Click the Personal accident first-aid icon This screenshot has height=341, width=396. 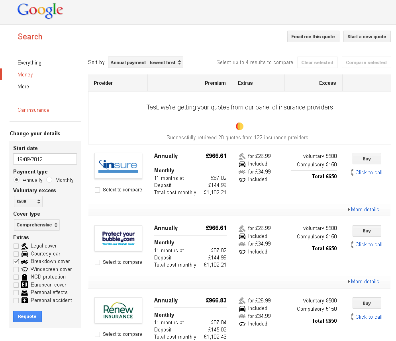(x=24, y=300)
